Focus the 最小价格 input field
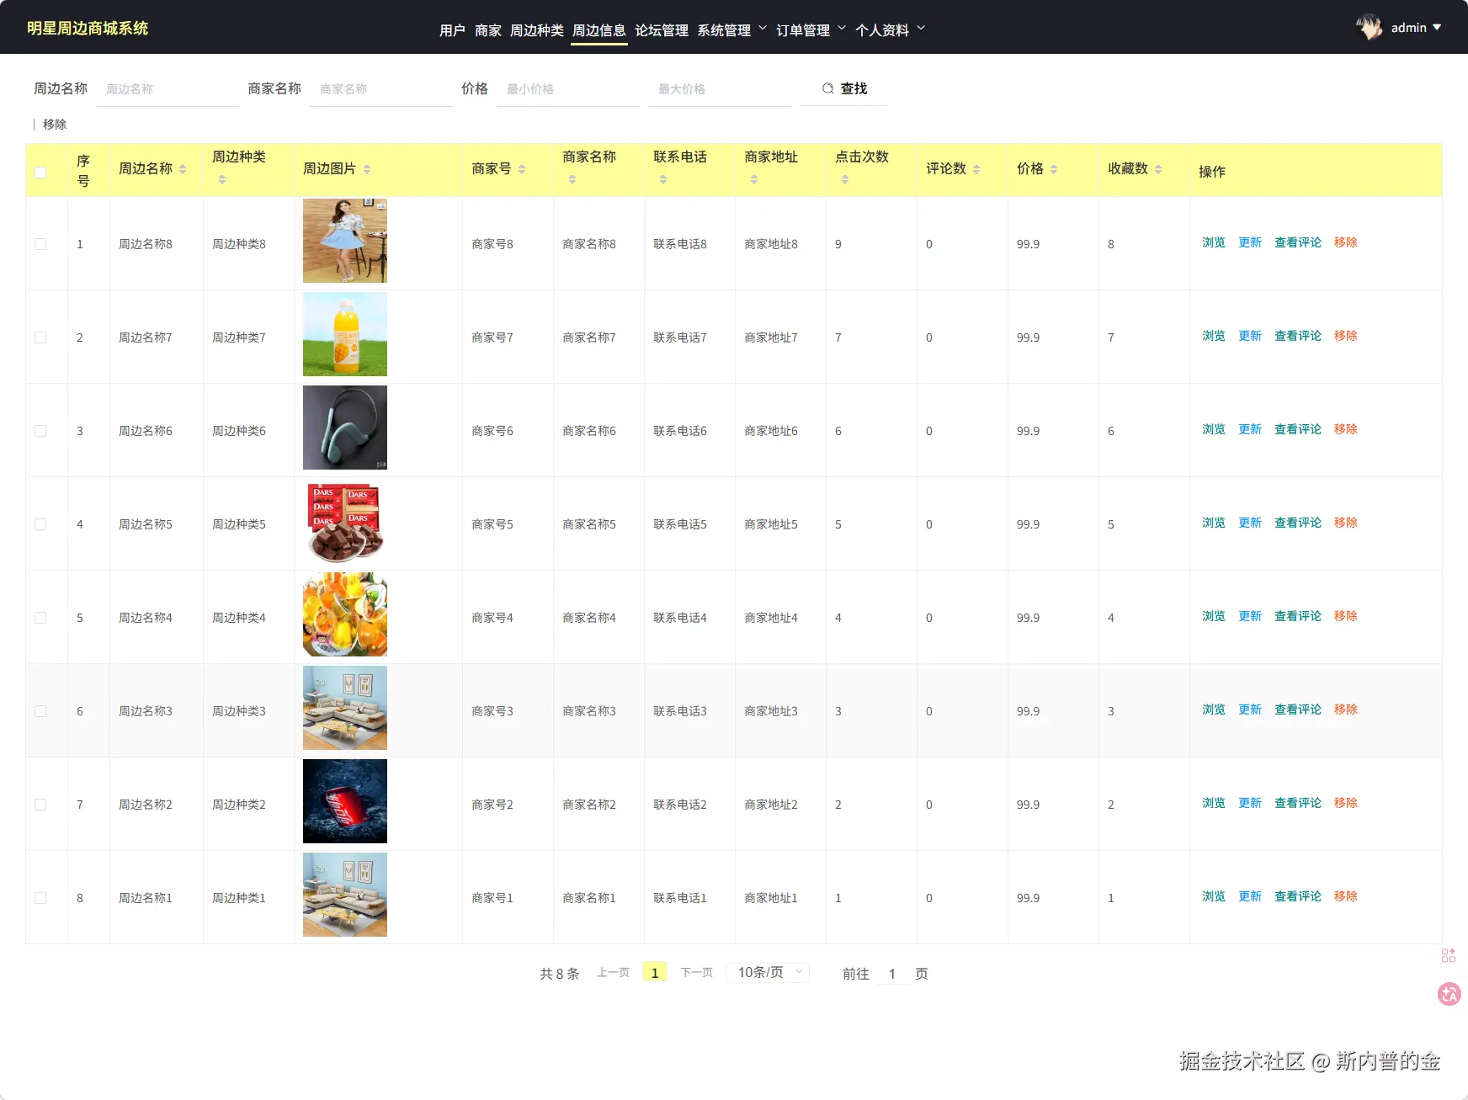The height and width of the screenshot is (1100, 1468). [x=568, y=89]
